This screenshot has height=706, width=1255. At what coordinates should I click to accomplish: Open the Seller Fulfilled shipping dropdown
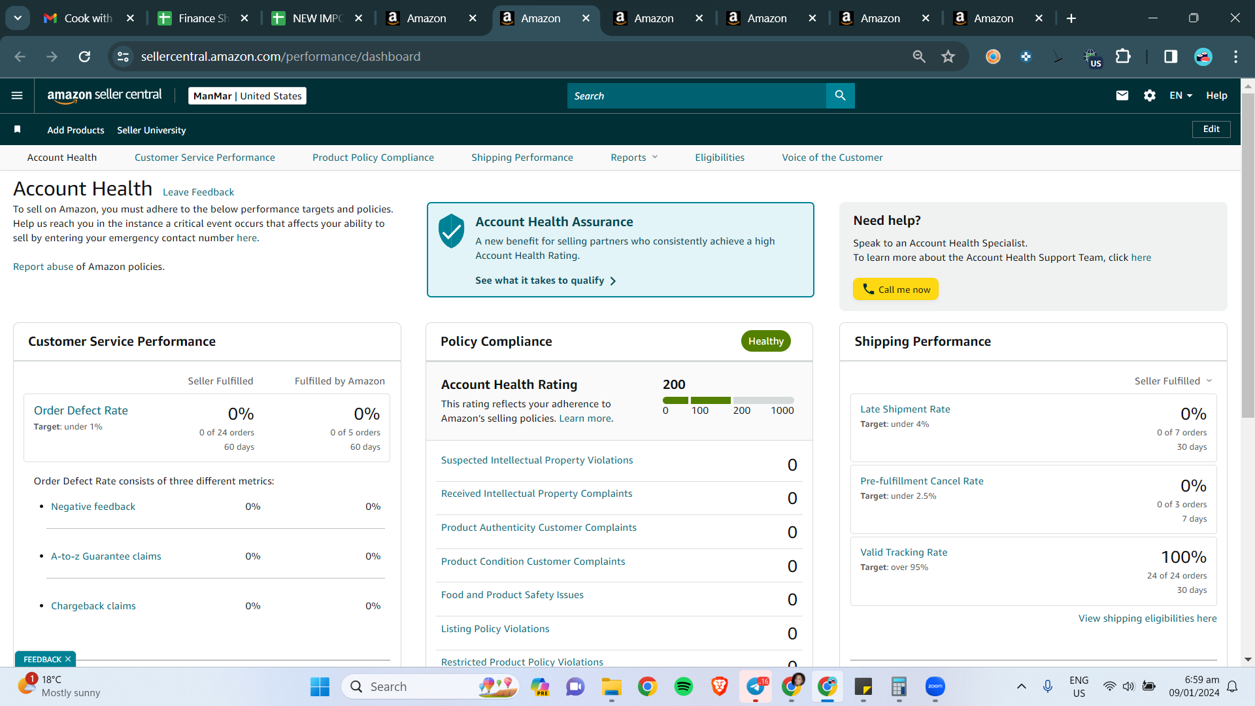click(x=1173, y=381)
